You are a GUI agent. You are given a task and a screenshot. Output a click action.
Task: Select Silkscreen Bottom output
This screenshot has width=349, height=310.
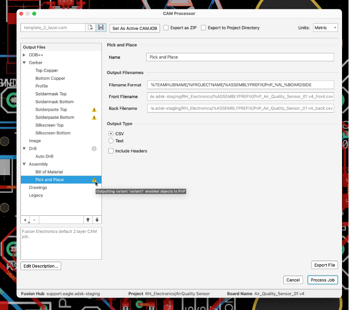tap(53, 133)
